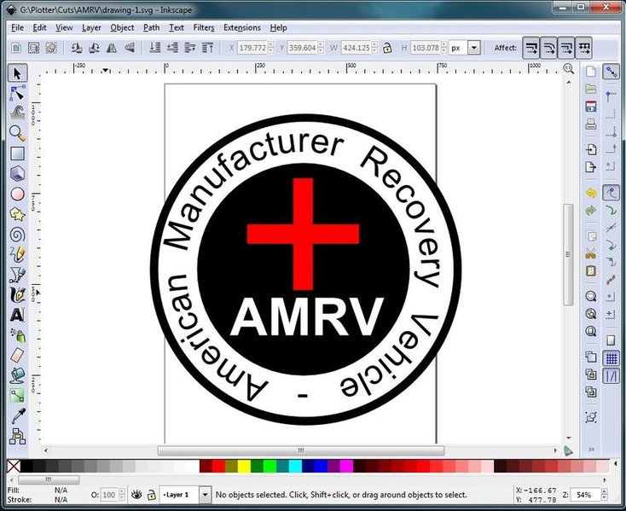Increase the W width stepper
626x511 pixels.
point(374,44)
